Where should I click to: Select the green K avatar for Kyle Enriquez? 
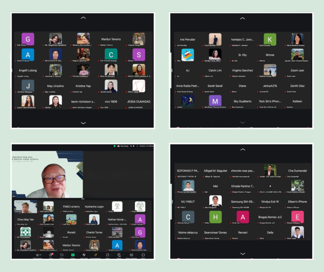270,39
